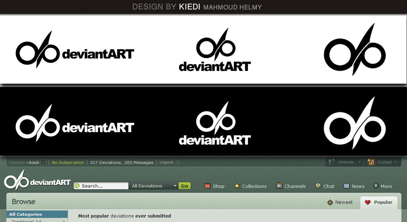Click the Friends icon in the top bar
Screen dimensions: 407x222
tap(331, 162)
